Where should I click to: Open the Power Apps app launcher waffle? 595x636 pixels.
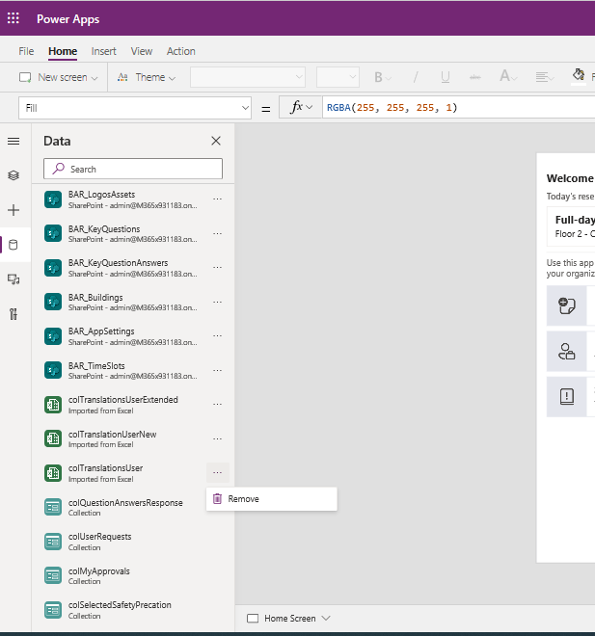click(x=14, y=18)
